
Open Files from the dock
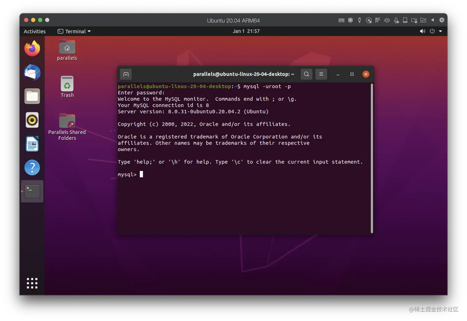32,96
